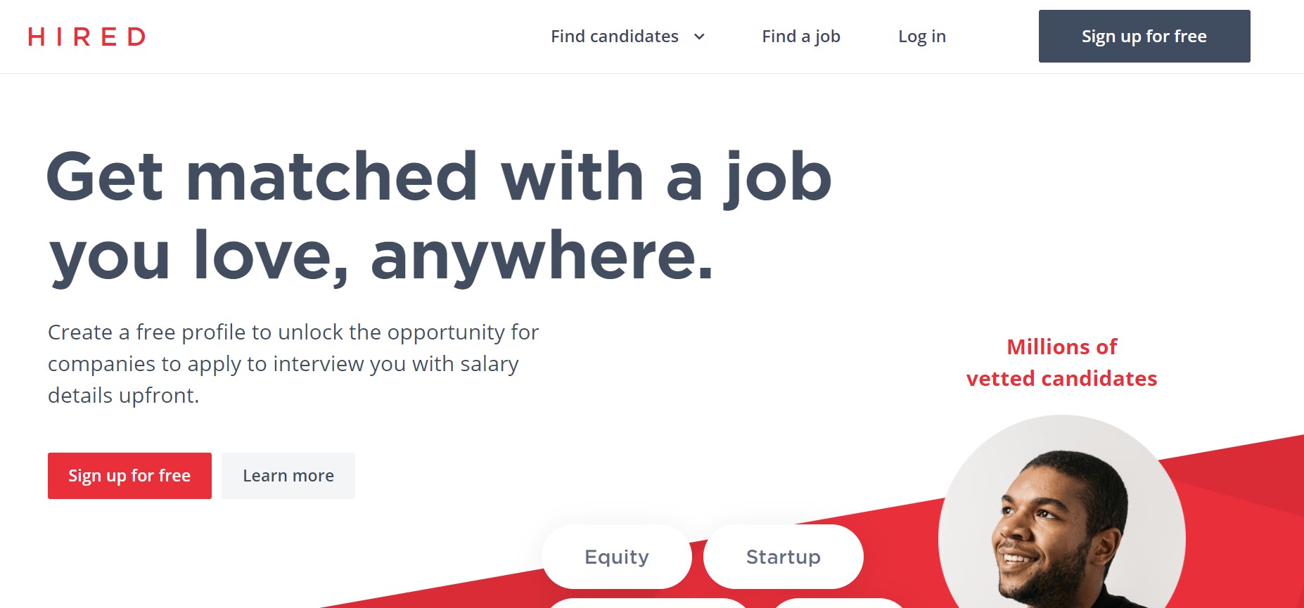
Task: Open the Log in link
Action: (x=922, y=37)
